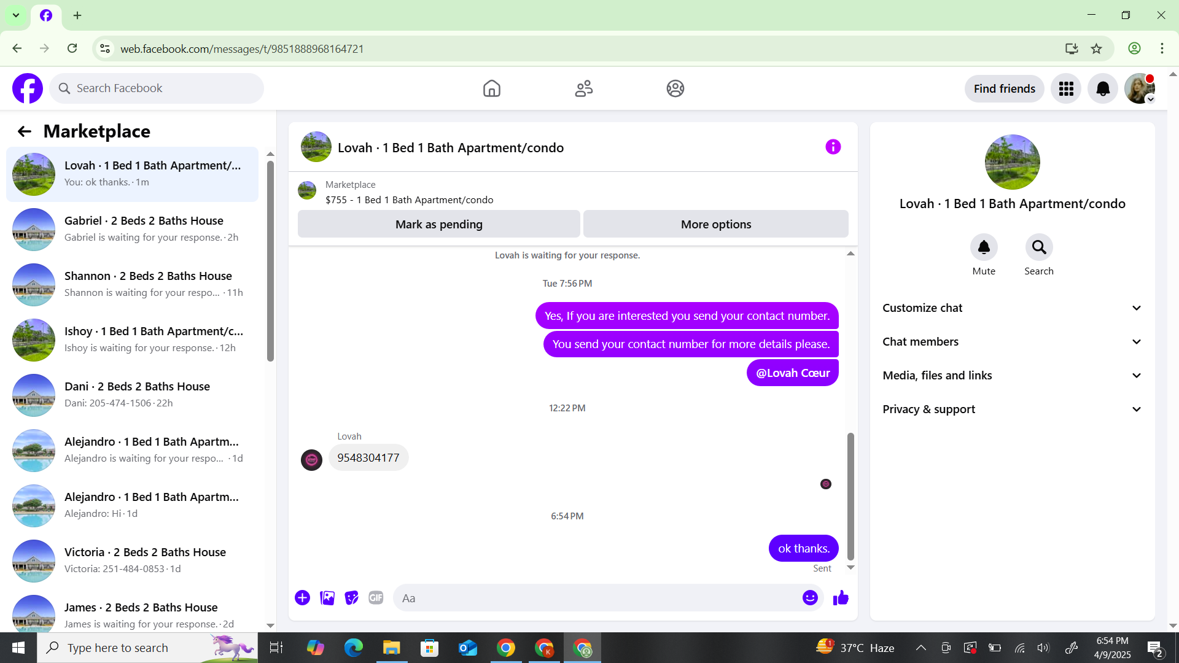Expand Media, files and links

pyautogui.click(x=1012, y=376)
